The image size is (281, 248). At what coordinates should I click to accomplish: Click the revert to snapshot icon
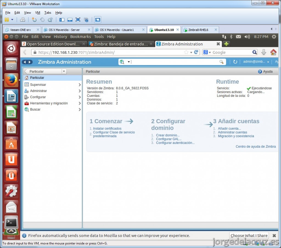coord(42,20)
